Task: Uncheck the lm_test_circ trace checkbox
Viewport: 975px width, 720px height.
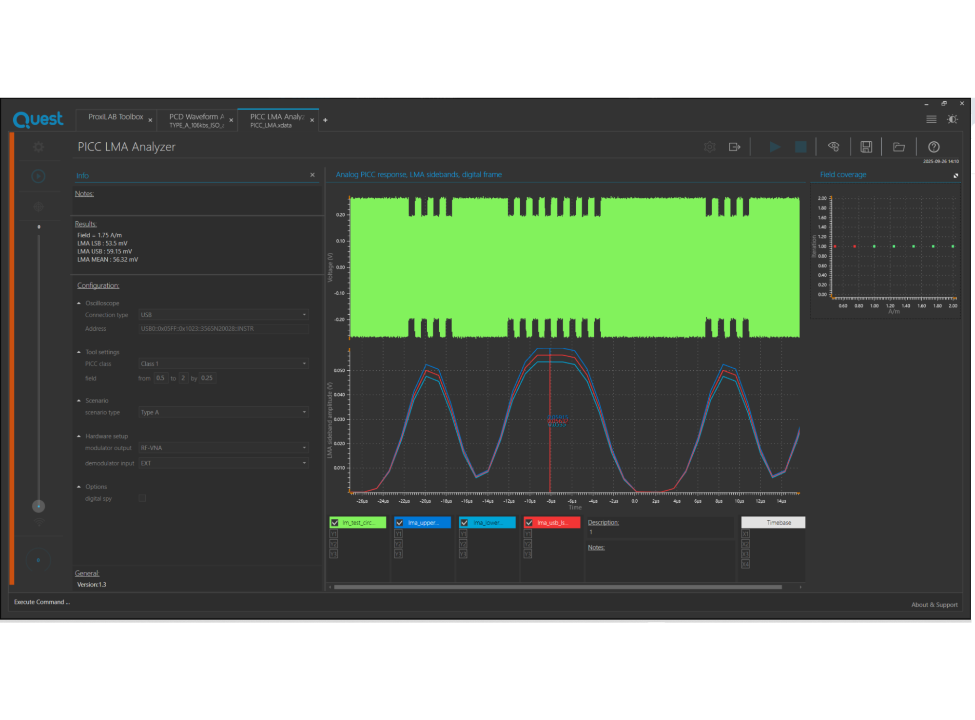Action: tap(335, 523)
